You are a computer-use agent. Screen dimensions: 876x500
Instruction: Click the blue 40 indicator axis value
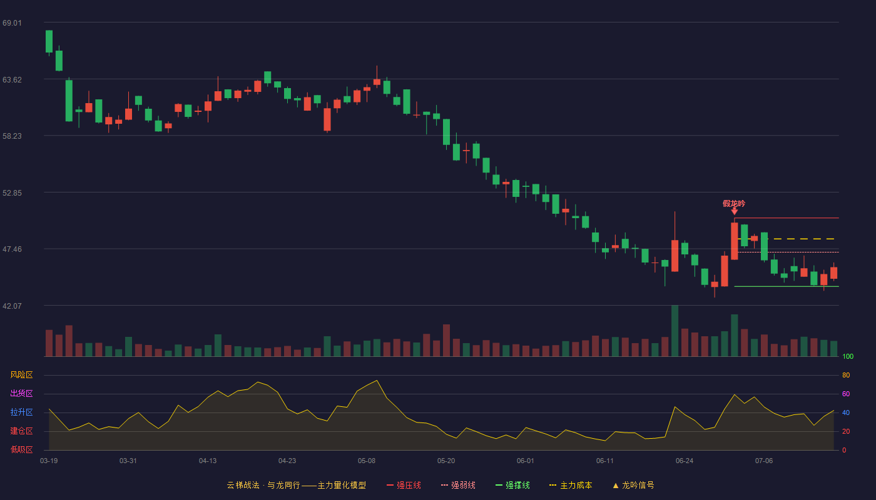(846, 412)
